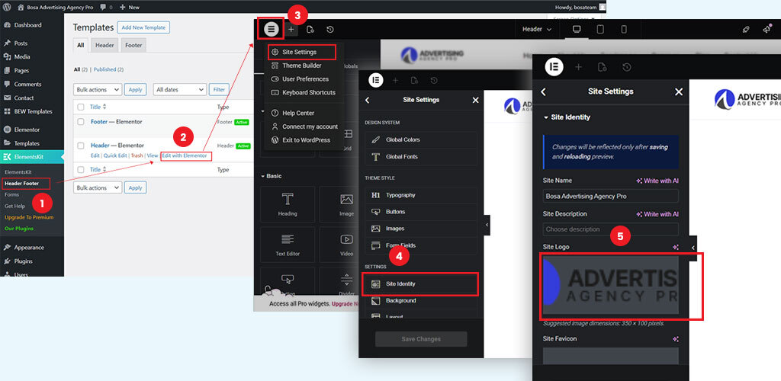Choose User Preferences from the Elementor menu

point(305,79)
